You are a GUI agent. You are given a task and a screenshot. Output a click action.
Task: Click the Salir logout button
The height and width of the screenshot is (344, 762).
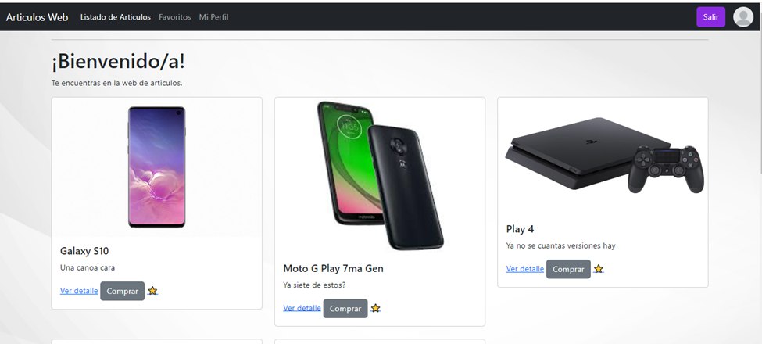[710, 17]
